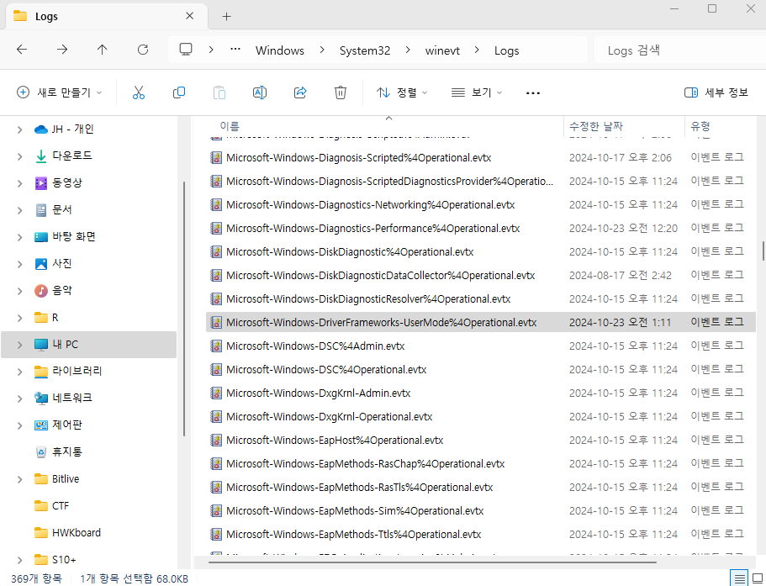The image size is (766, 586).
Task: Click the Delete trash icon
Action: pyautogui.click(x=341, y=92)
